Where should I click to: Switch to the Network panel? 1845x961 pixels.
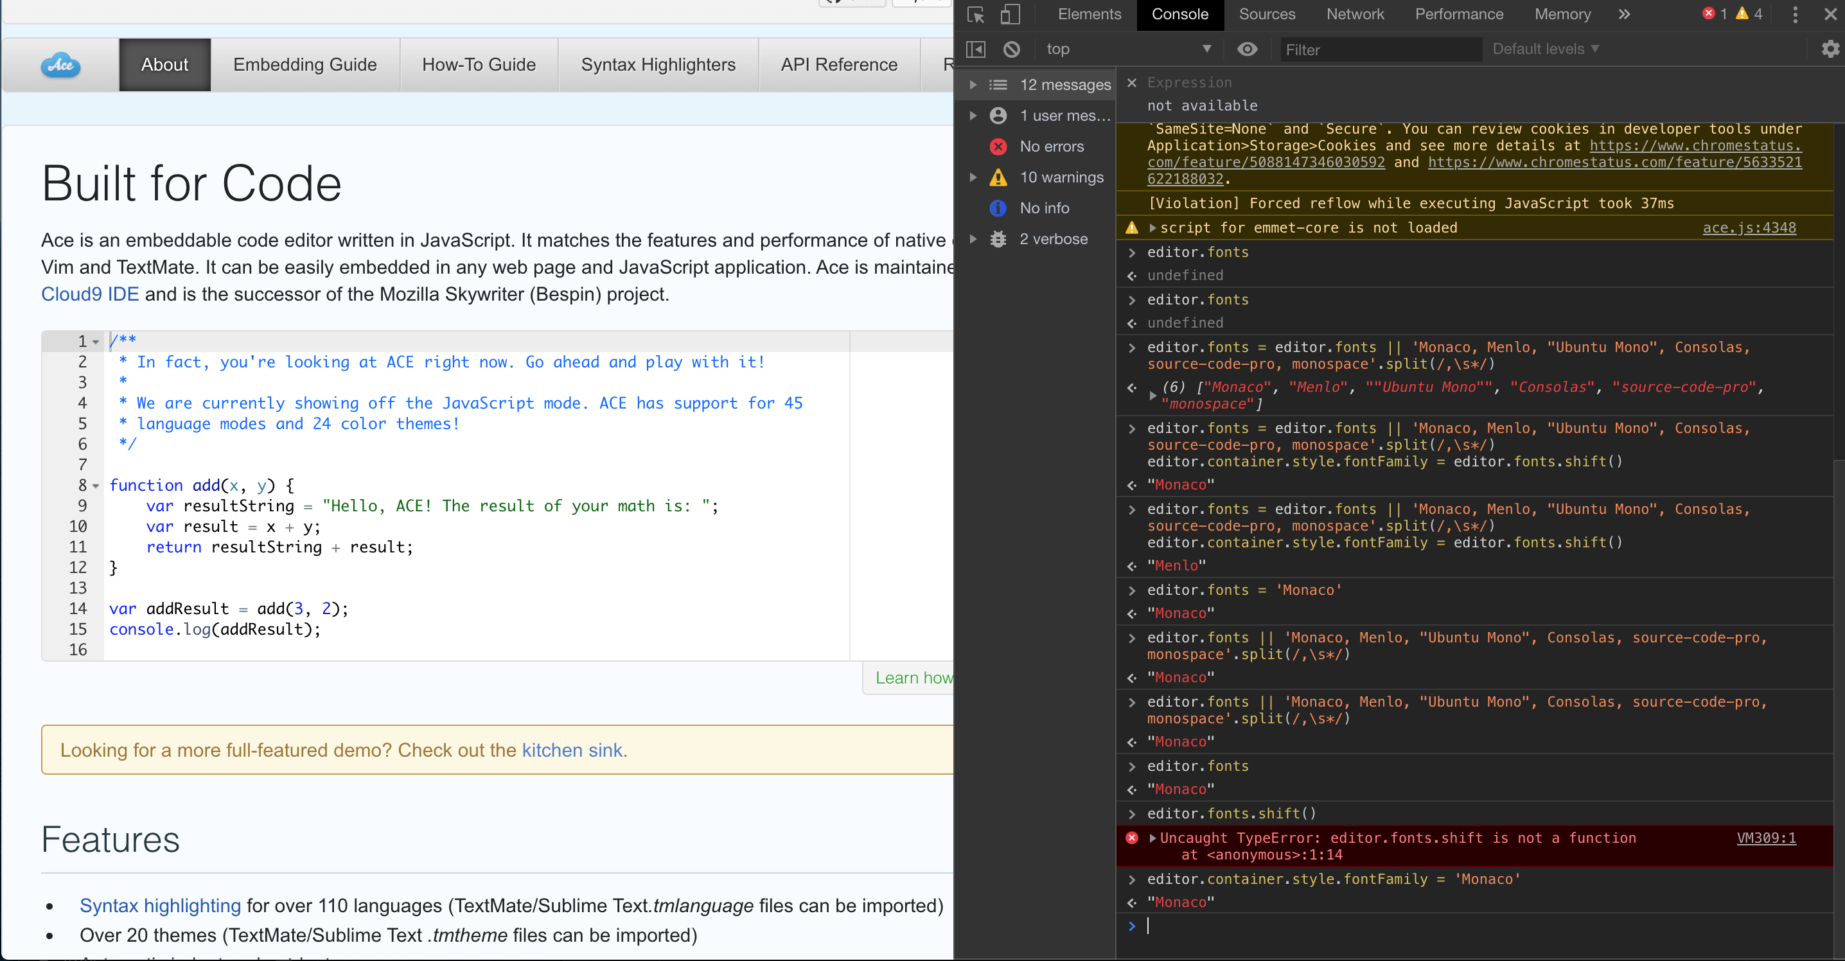point(1354,14)
